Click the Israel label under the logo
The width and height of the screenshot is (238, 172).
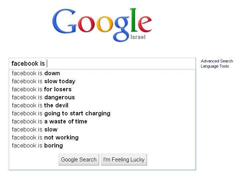[138, 37]
